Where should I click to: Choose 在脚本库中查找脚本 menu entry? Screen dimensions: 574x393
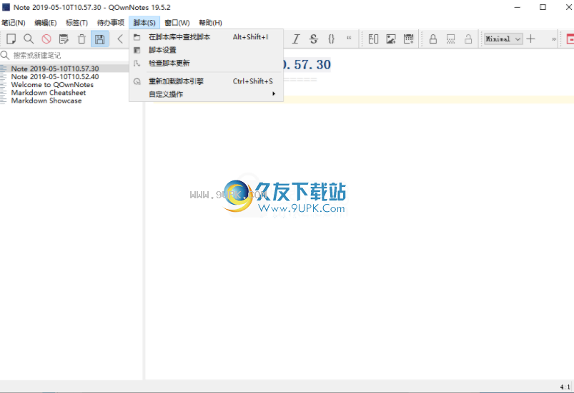coord(206,37)
